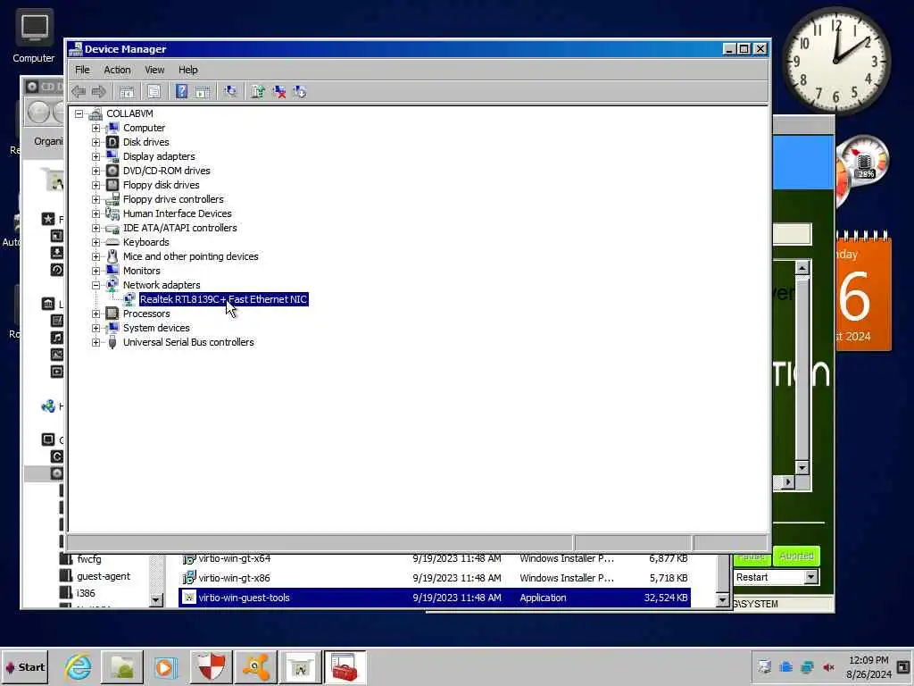Click scroll-up arrow in green background window
The image size is (914, 686).
[802, 268]
